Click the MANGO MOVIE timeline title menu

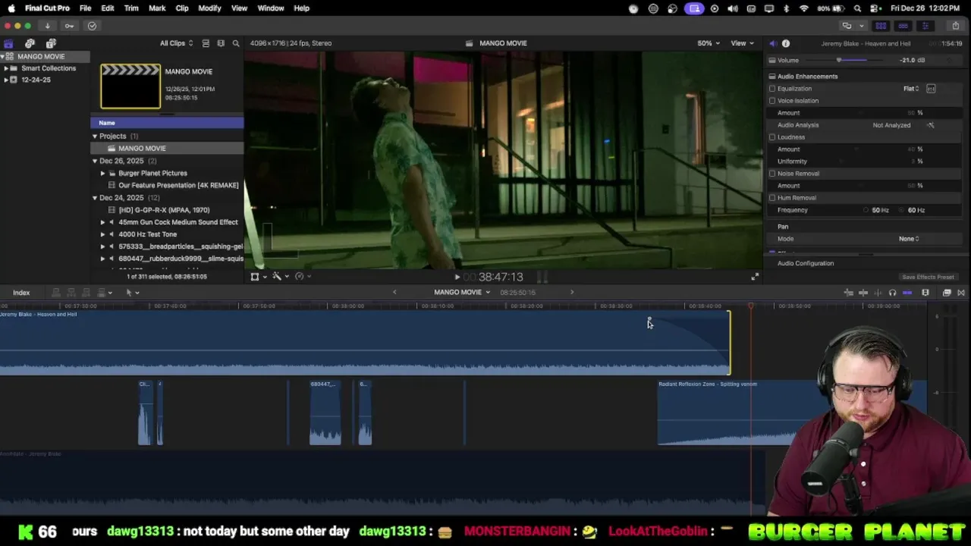(462, 293)
